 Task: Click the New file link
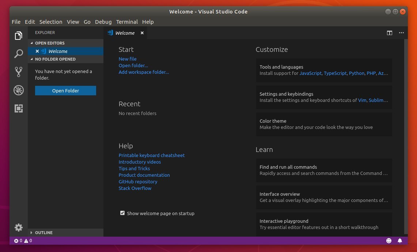tap(128, 59)
